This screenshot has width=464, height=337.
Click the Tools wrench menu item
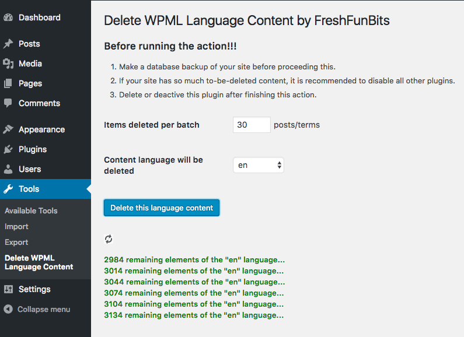pyautogui.click(x=46, y=189)
